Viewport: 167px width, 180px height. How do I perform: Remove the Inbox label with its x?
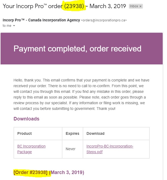(x=141, y=6)
